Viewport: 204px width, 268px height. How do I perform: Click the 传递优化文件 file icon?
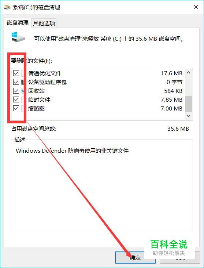pyautogui.click(x=23, y=73)
